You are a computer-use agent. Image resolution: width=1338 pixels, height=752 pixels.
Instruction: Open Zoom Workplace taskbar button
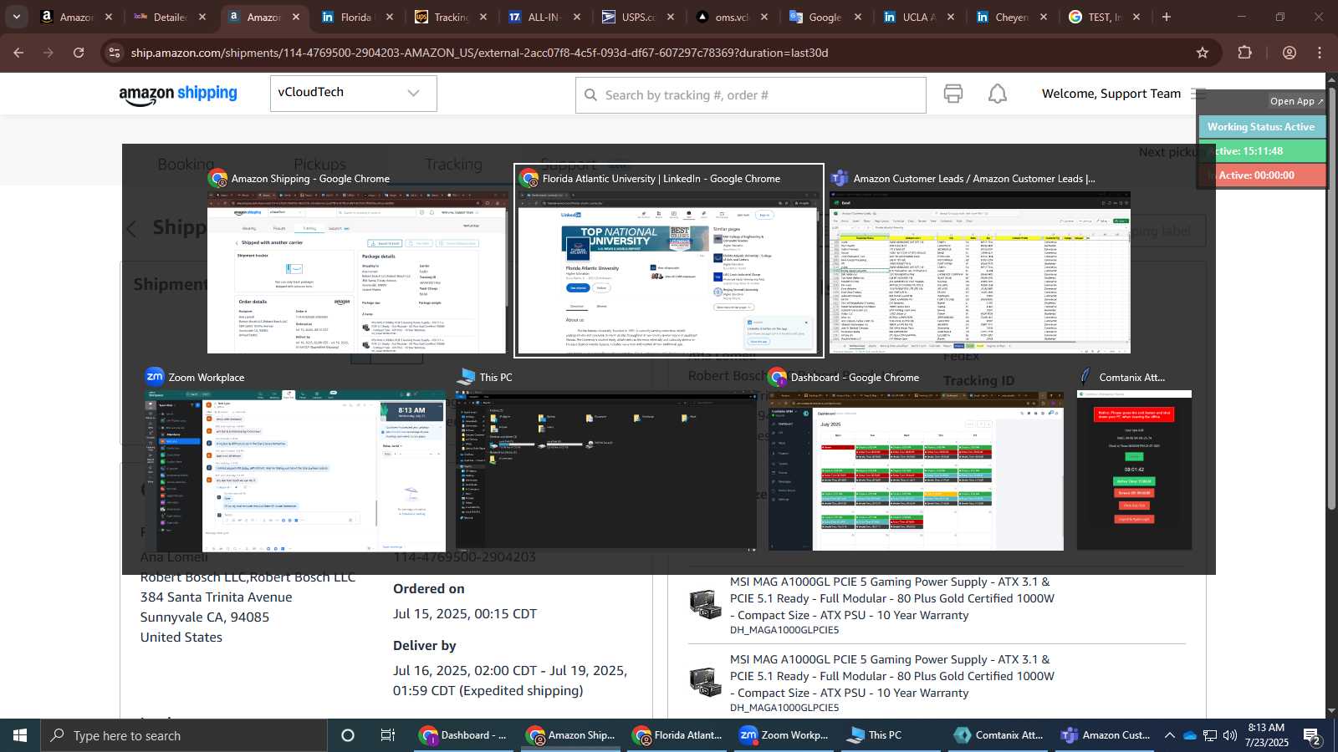coord(784,735)
